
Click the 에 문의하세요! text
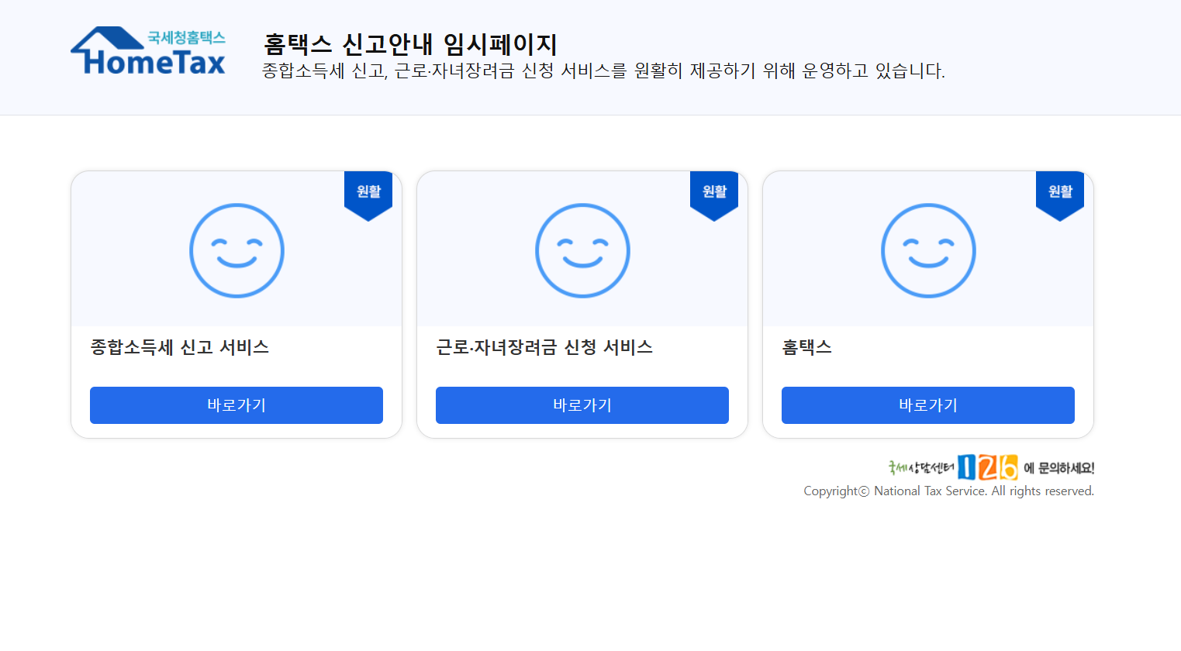[x=1058, y=468]
